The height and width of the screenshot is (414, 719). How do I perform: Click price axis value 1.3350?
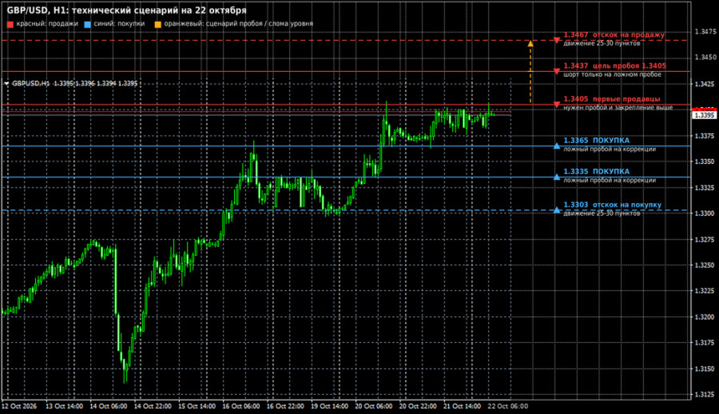pos(705,161)
